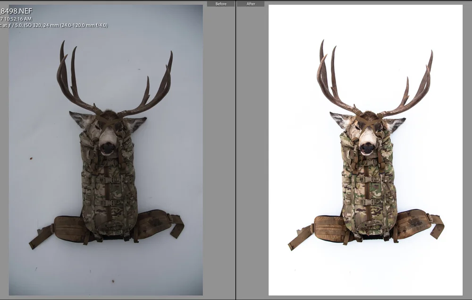
Task: Click the small debris near Before photo bottom
Action: point(113,281)
